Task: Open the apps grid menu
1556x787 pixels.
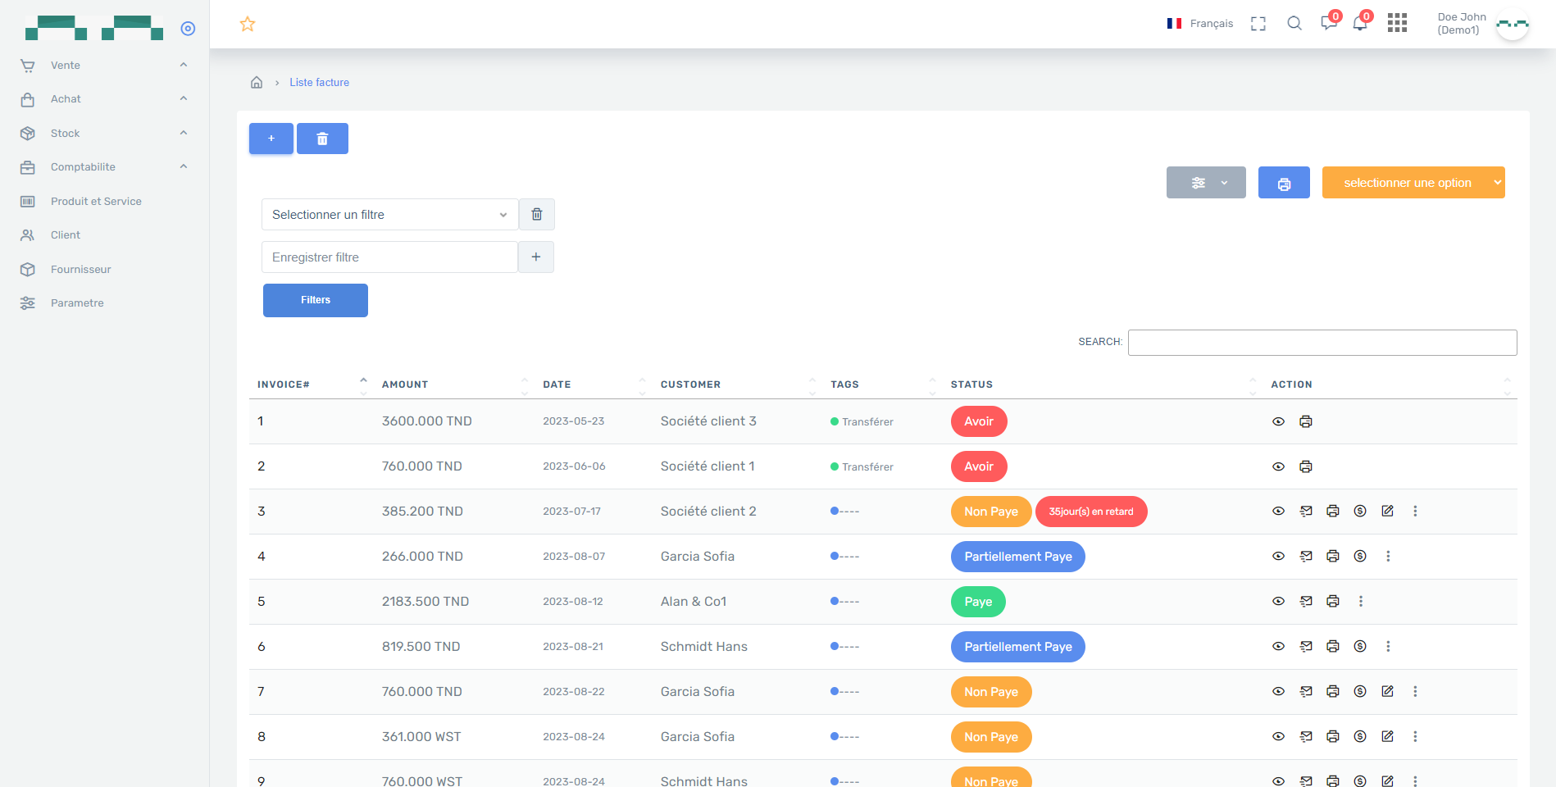Action: point(1397,23)
